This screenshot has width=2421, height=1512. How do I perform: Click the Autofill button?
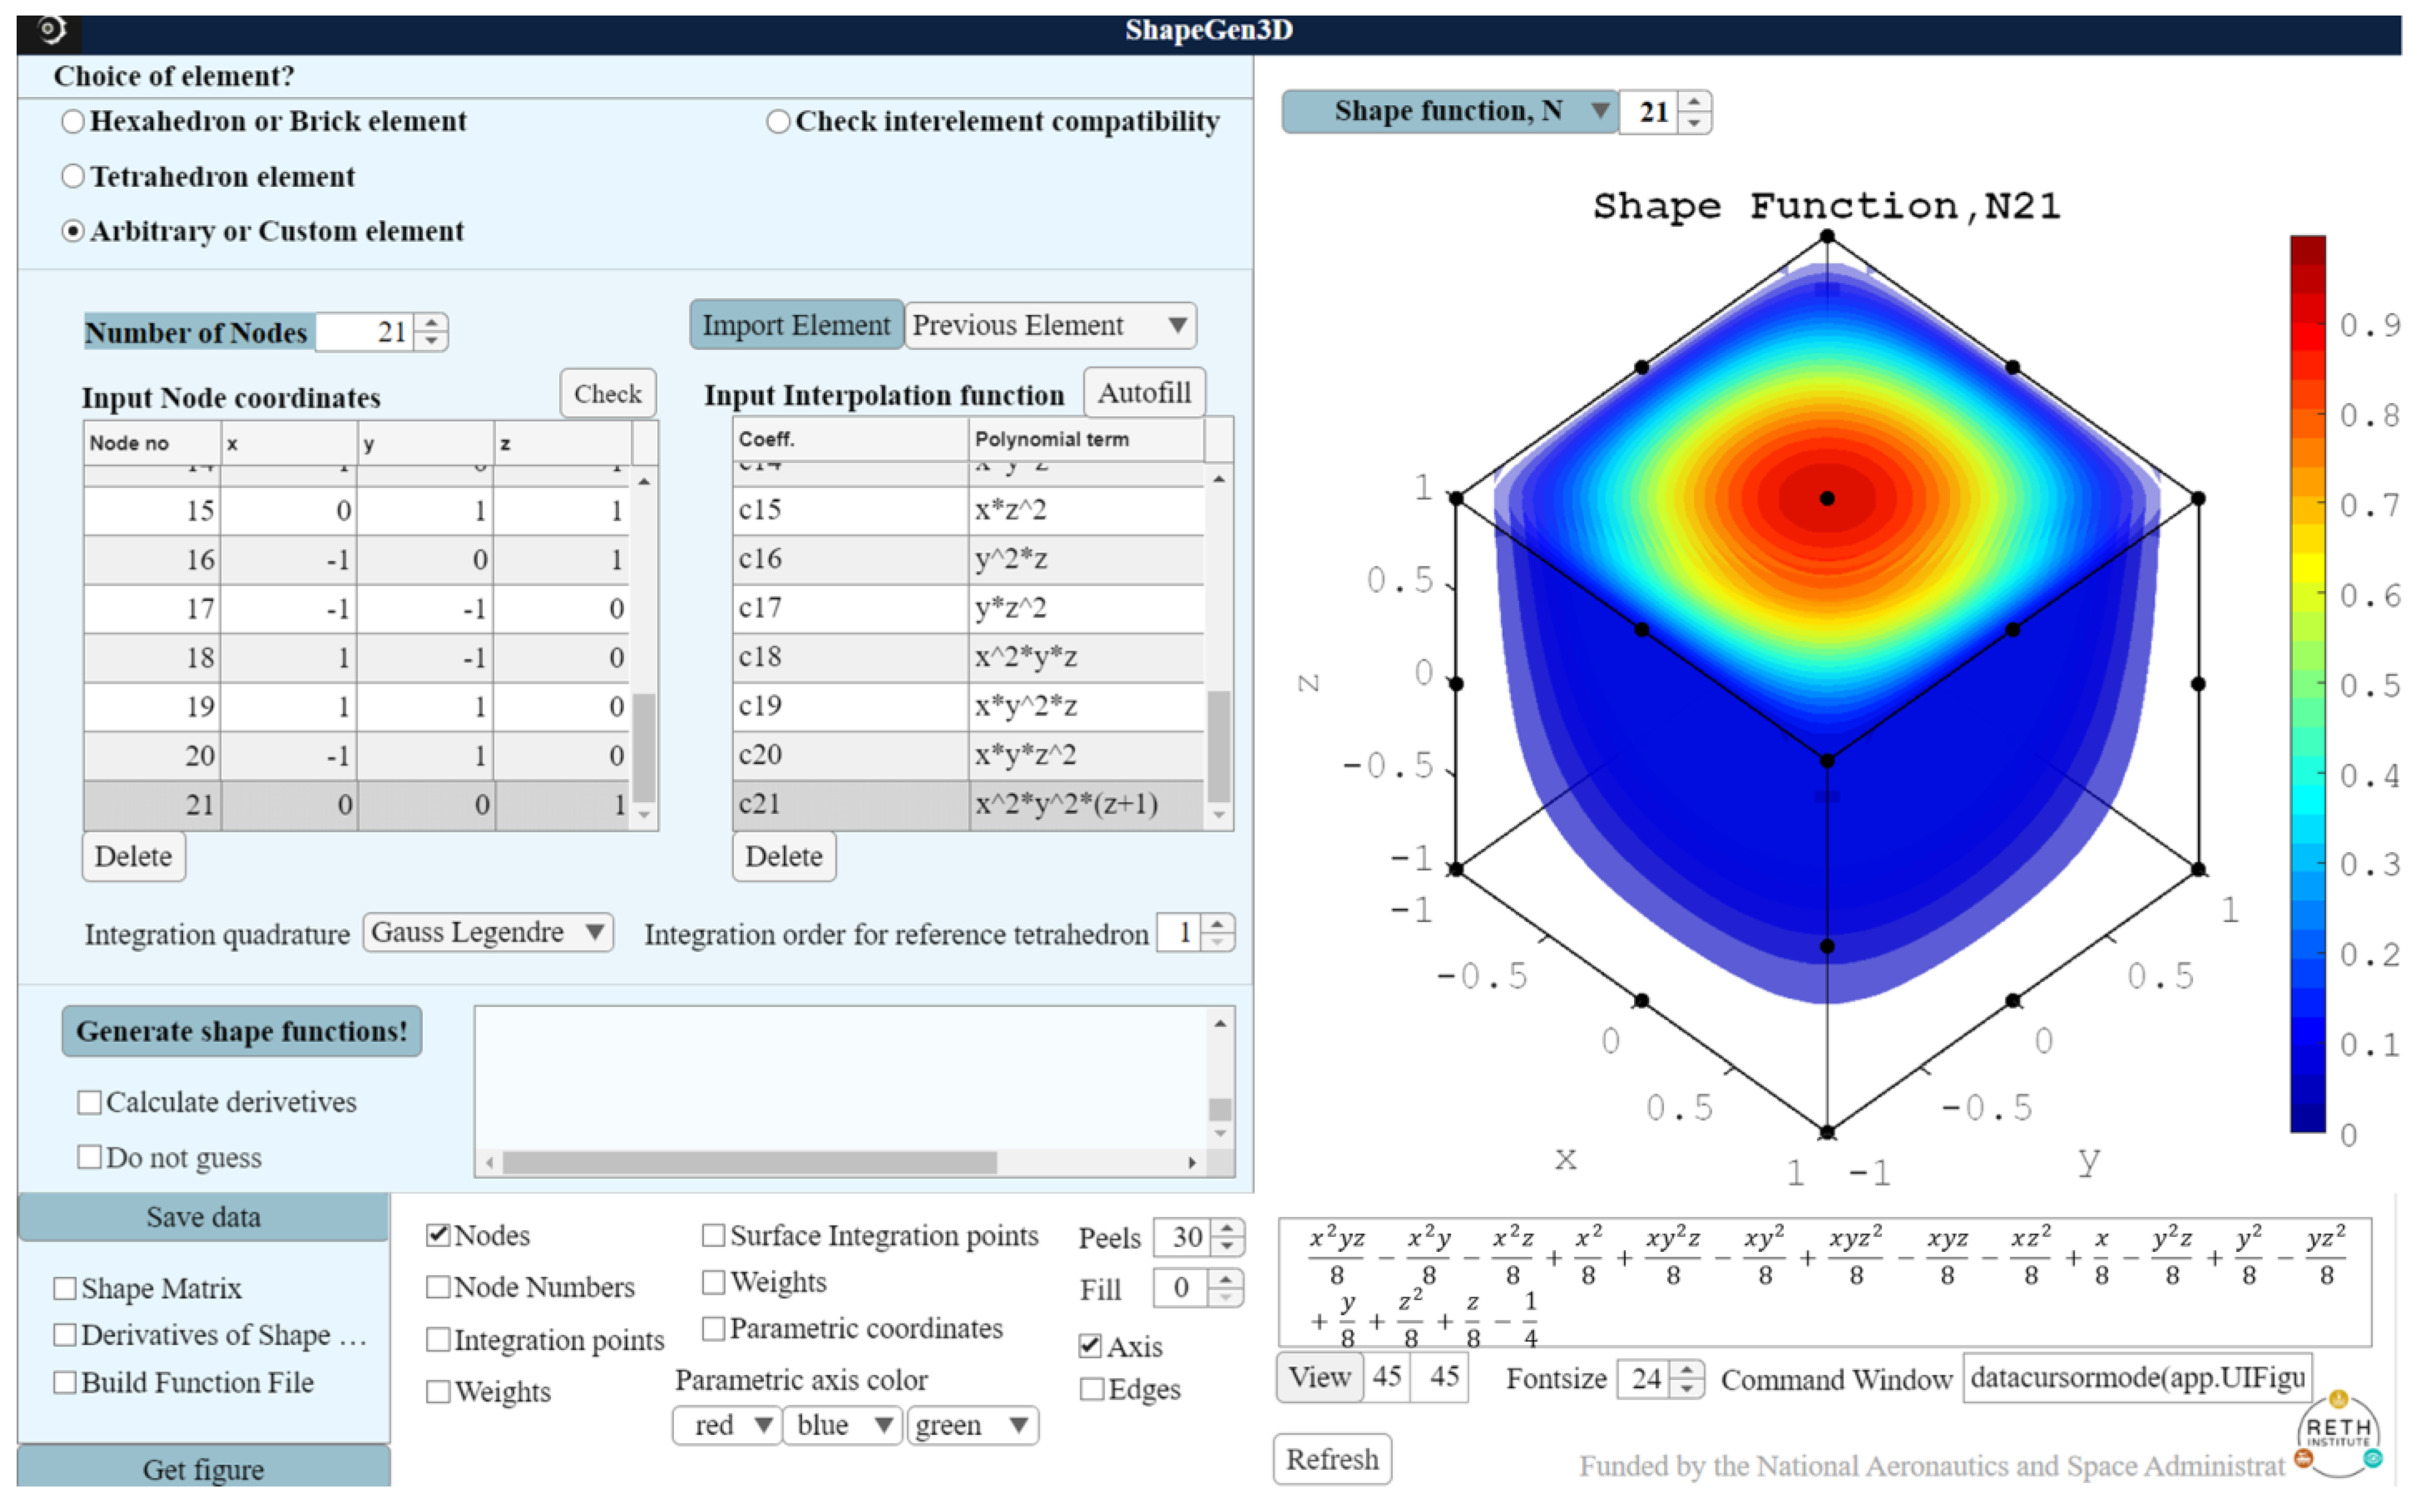click(1144, 393)
